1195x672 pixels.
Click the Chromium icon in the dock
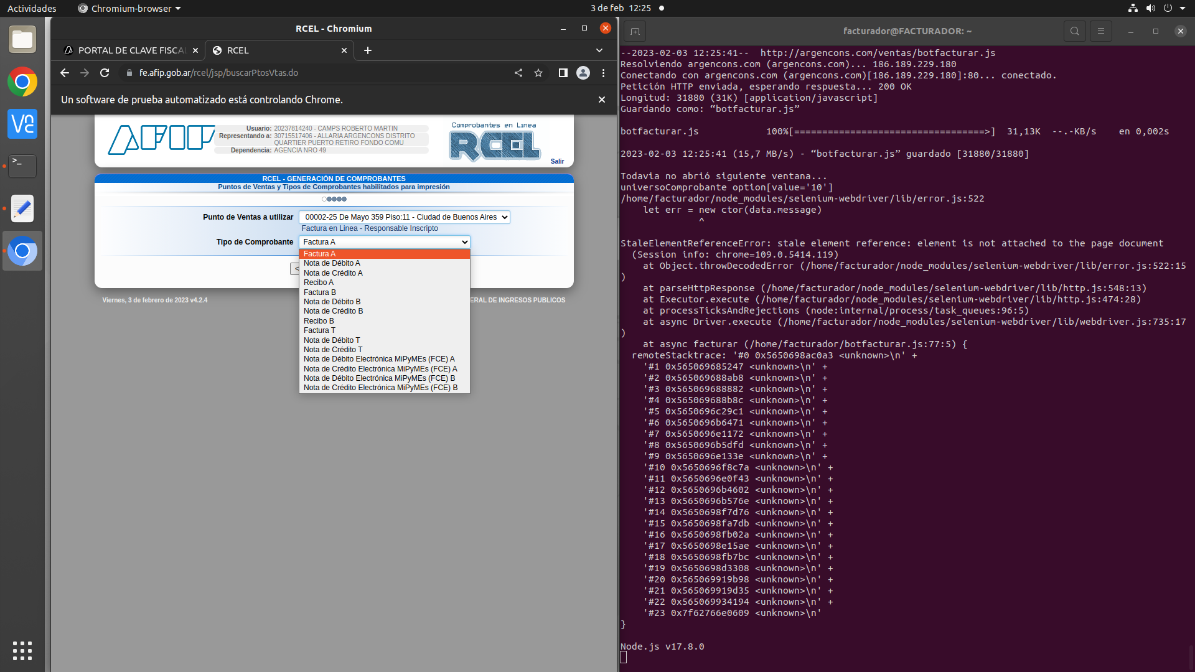tap(22, 251)
